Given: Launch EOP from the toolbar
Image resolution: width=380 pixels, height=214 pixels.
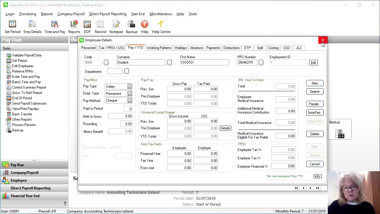Looking at the screenshot, I should tap(87, 27).
